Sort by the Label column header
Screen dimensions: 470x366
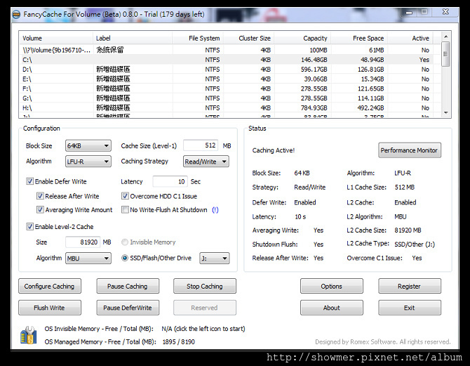[133, 38]
